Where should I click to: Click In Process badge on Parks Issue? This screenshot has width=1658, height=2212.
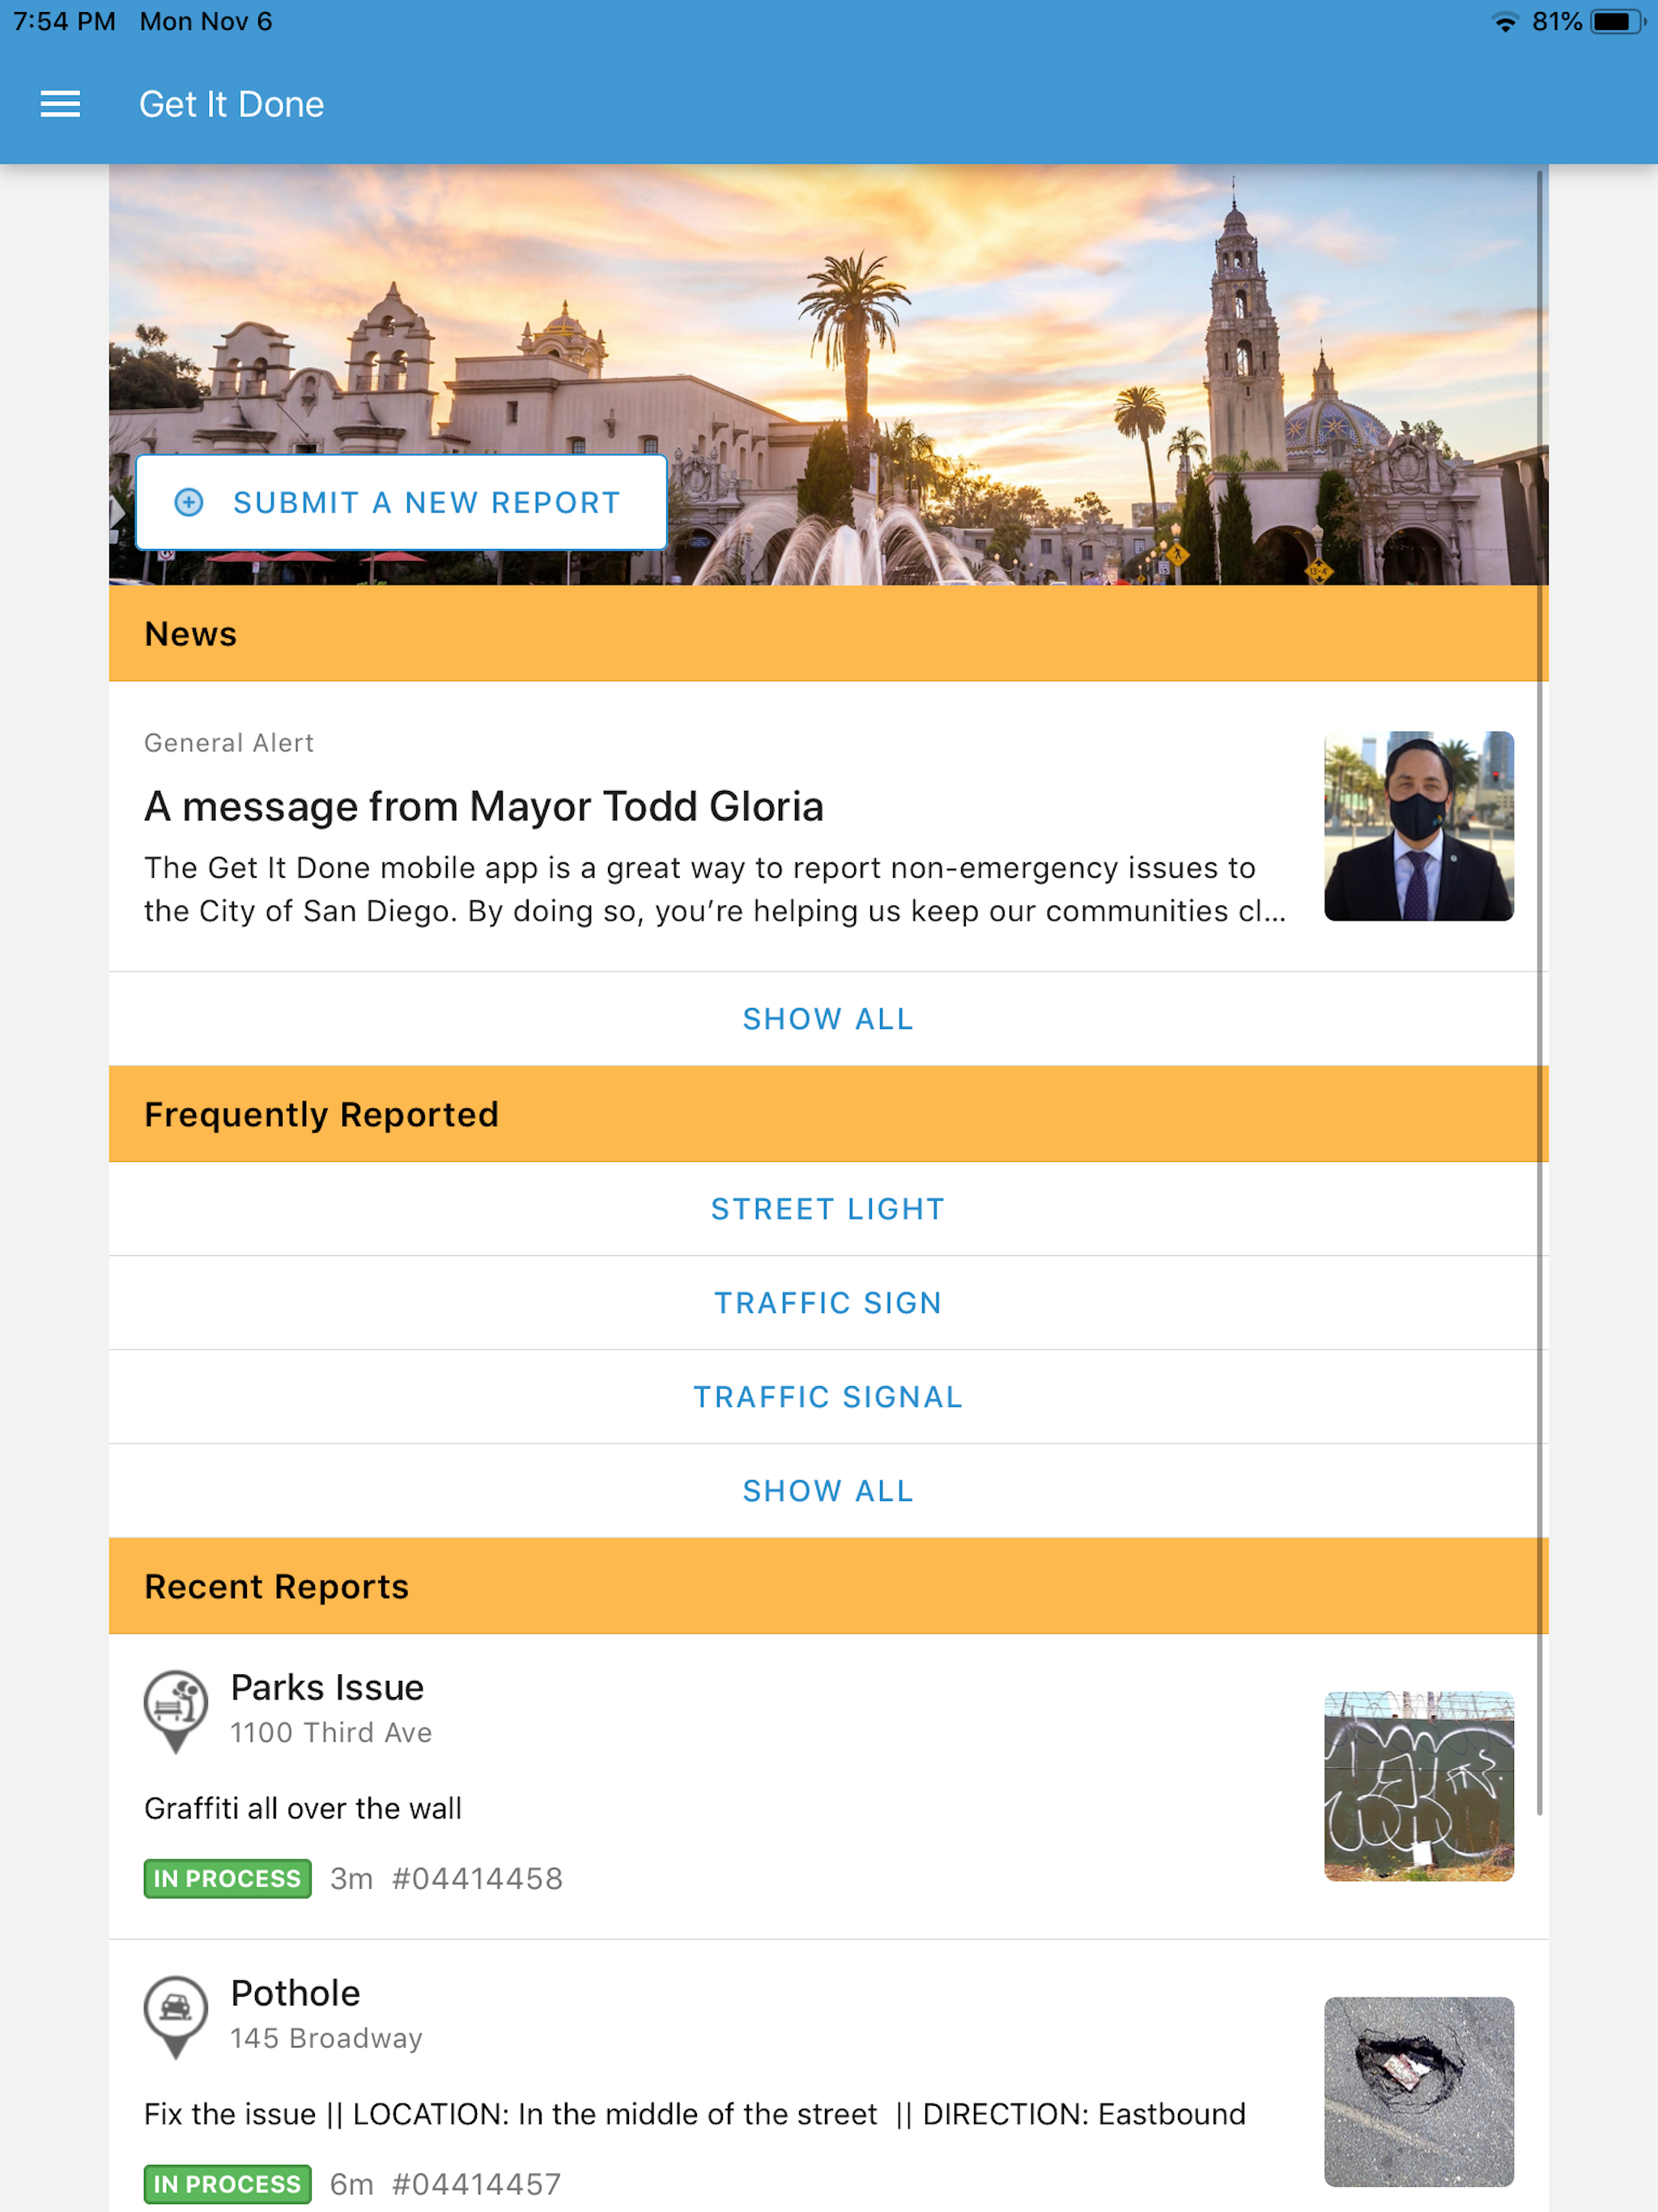227,1879
